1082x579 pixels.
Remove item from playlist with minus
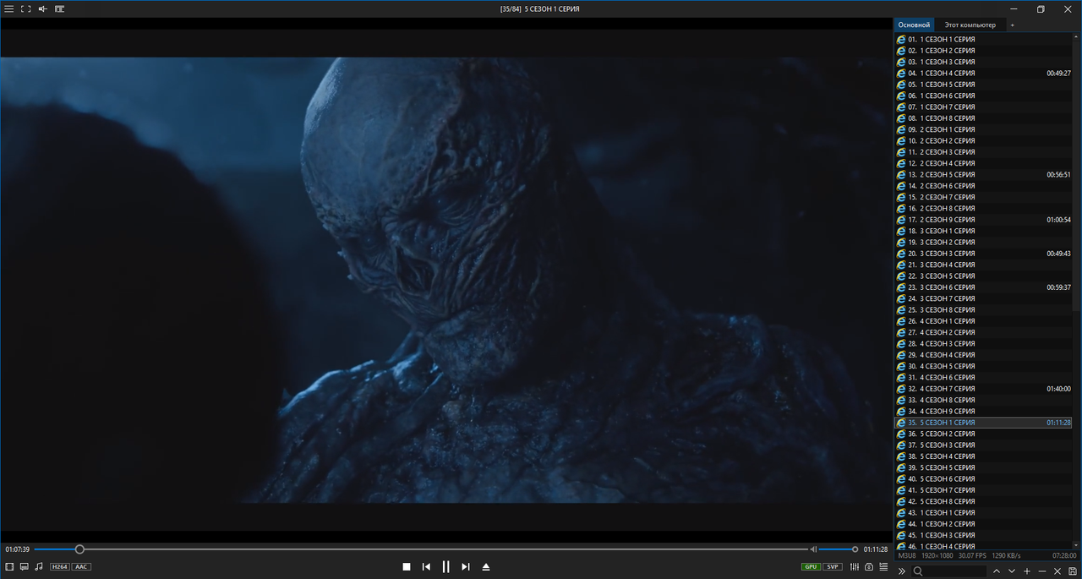click(1042, 571)
